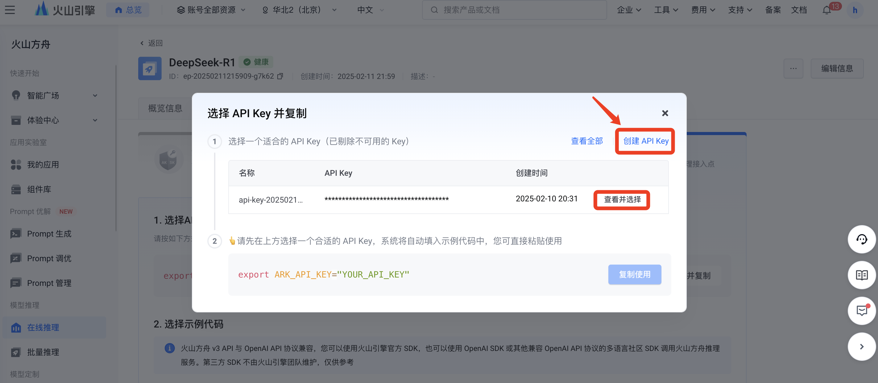This screenshot has width=878, height=383.
Task: Click the 创建 API Key link
Action: click(646, 141)
